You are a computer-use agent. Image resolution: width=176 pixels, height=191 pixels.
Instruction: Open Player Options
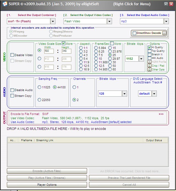point(47,185)
